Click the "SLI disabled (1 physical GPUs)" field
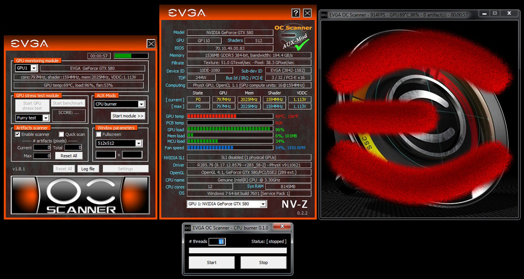524x279 pixels. (249, 157)
